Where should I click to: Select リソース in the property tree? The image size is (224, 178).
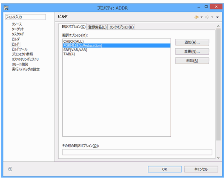17,24
